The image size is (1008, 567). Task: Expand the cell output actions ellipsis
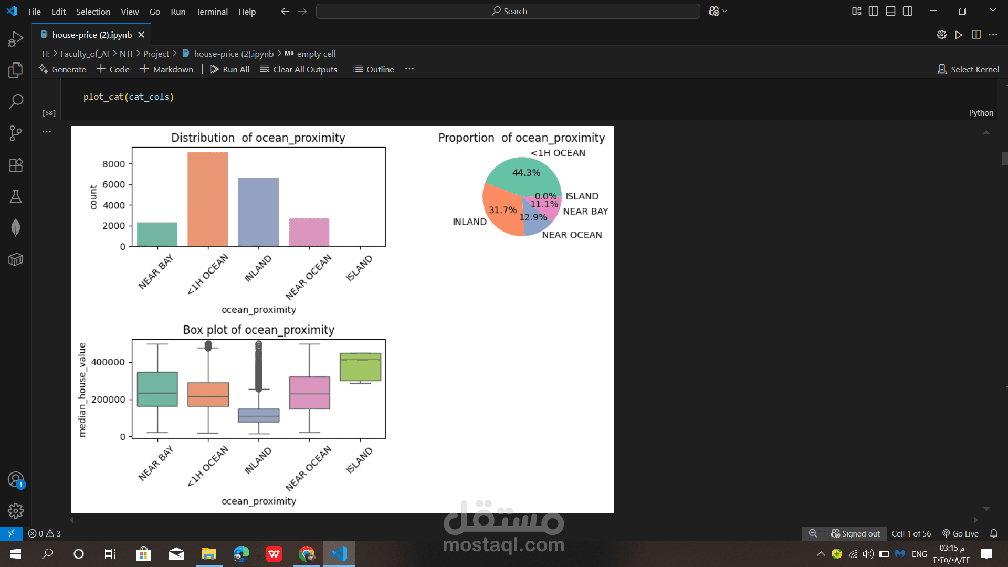(x=47, y=132)
